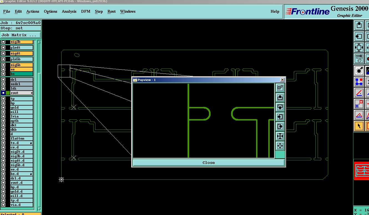Click rout layer green color swatch
The image size is (369, 215).
pos(8,93)
